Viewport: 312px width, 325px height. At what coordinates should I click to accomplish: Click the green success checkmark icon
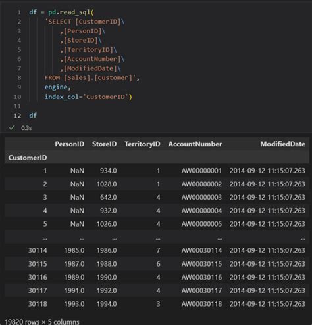pyautogui.click(x=12, y=127)
